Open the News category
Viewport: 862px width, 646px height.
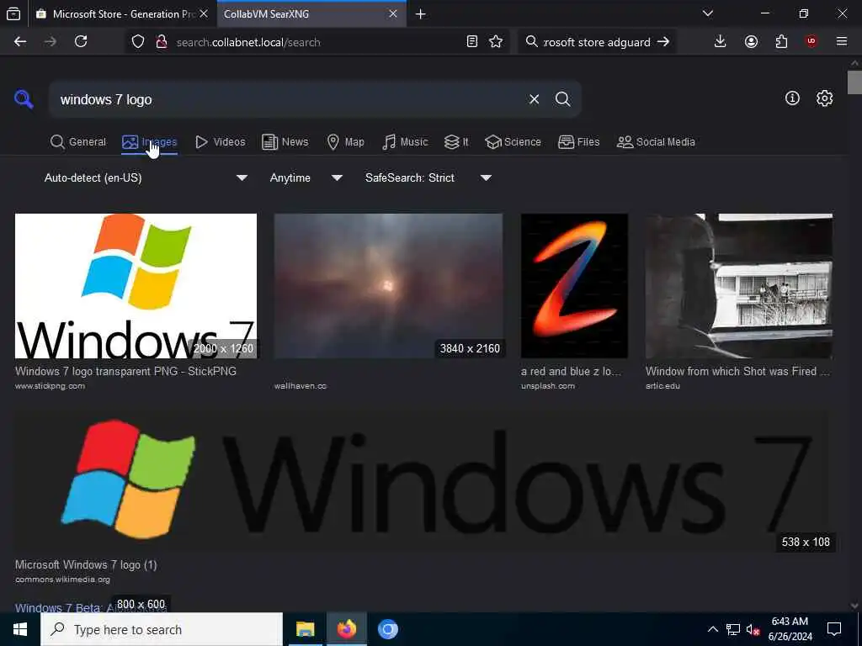point(285,142)
